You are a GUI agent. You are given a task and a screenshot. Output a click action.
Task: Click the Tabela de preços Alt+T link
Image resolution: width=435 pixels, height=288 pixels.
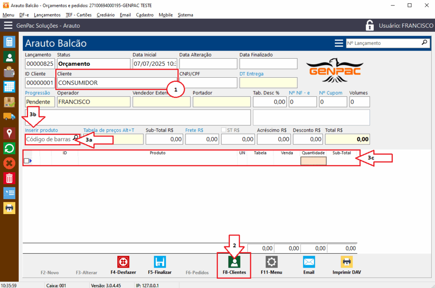click(x=109, y=130)
